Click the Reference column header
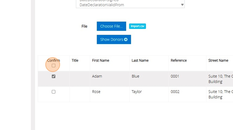 click(x=179, y=60)
